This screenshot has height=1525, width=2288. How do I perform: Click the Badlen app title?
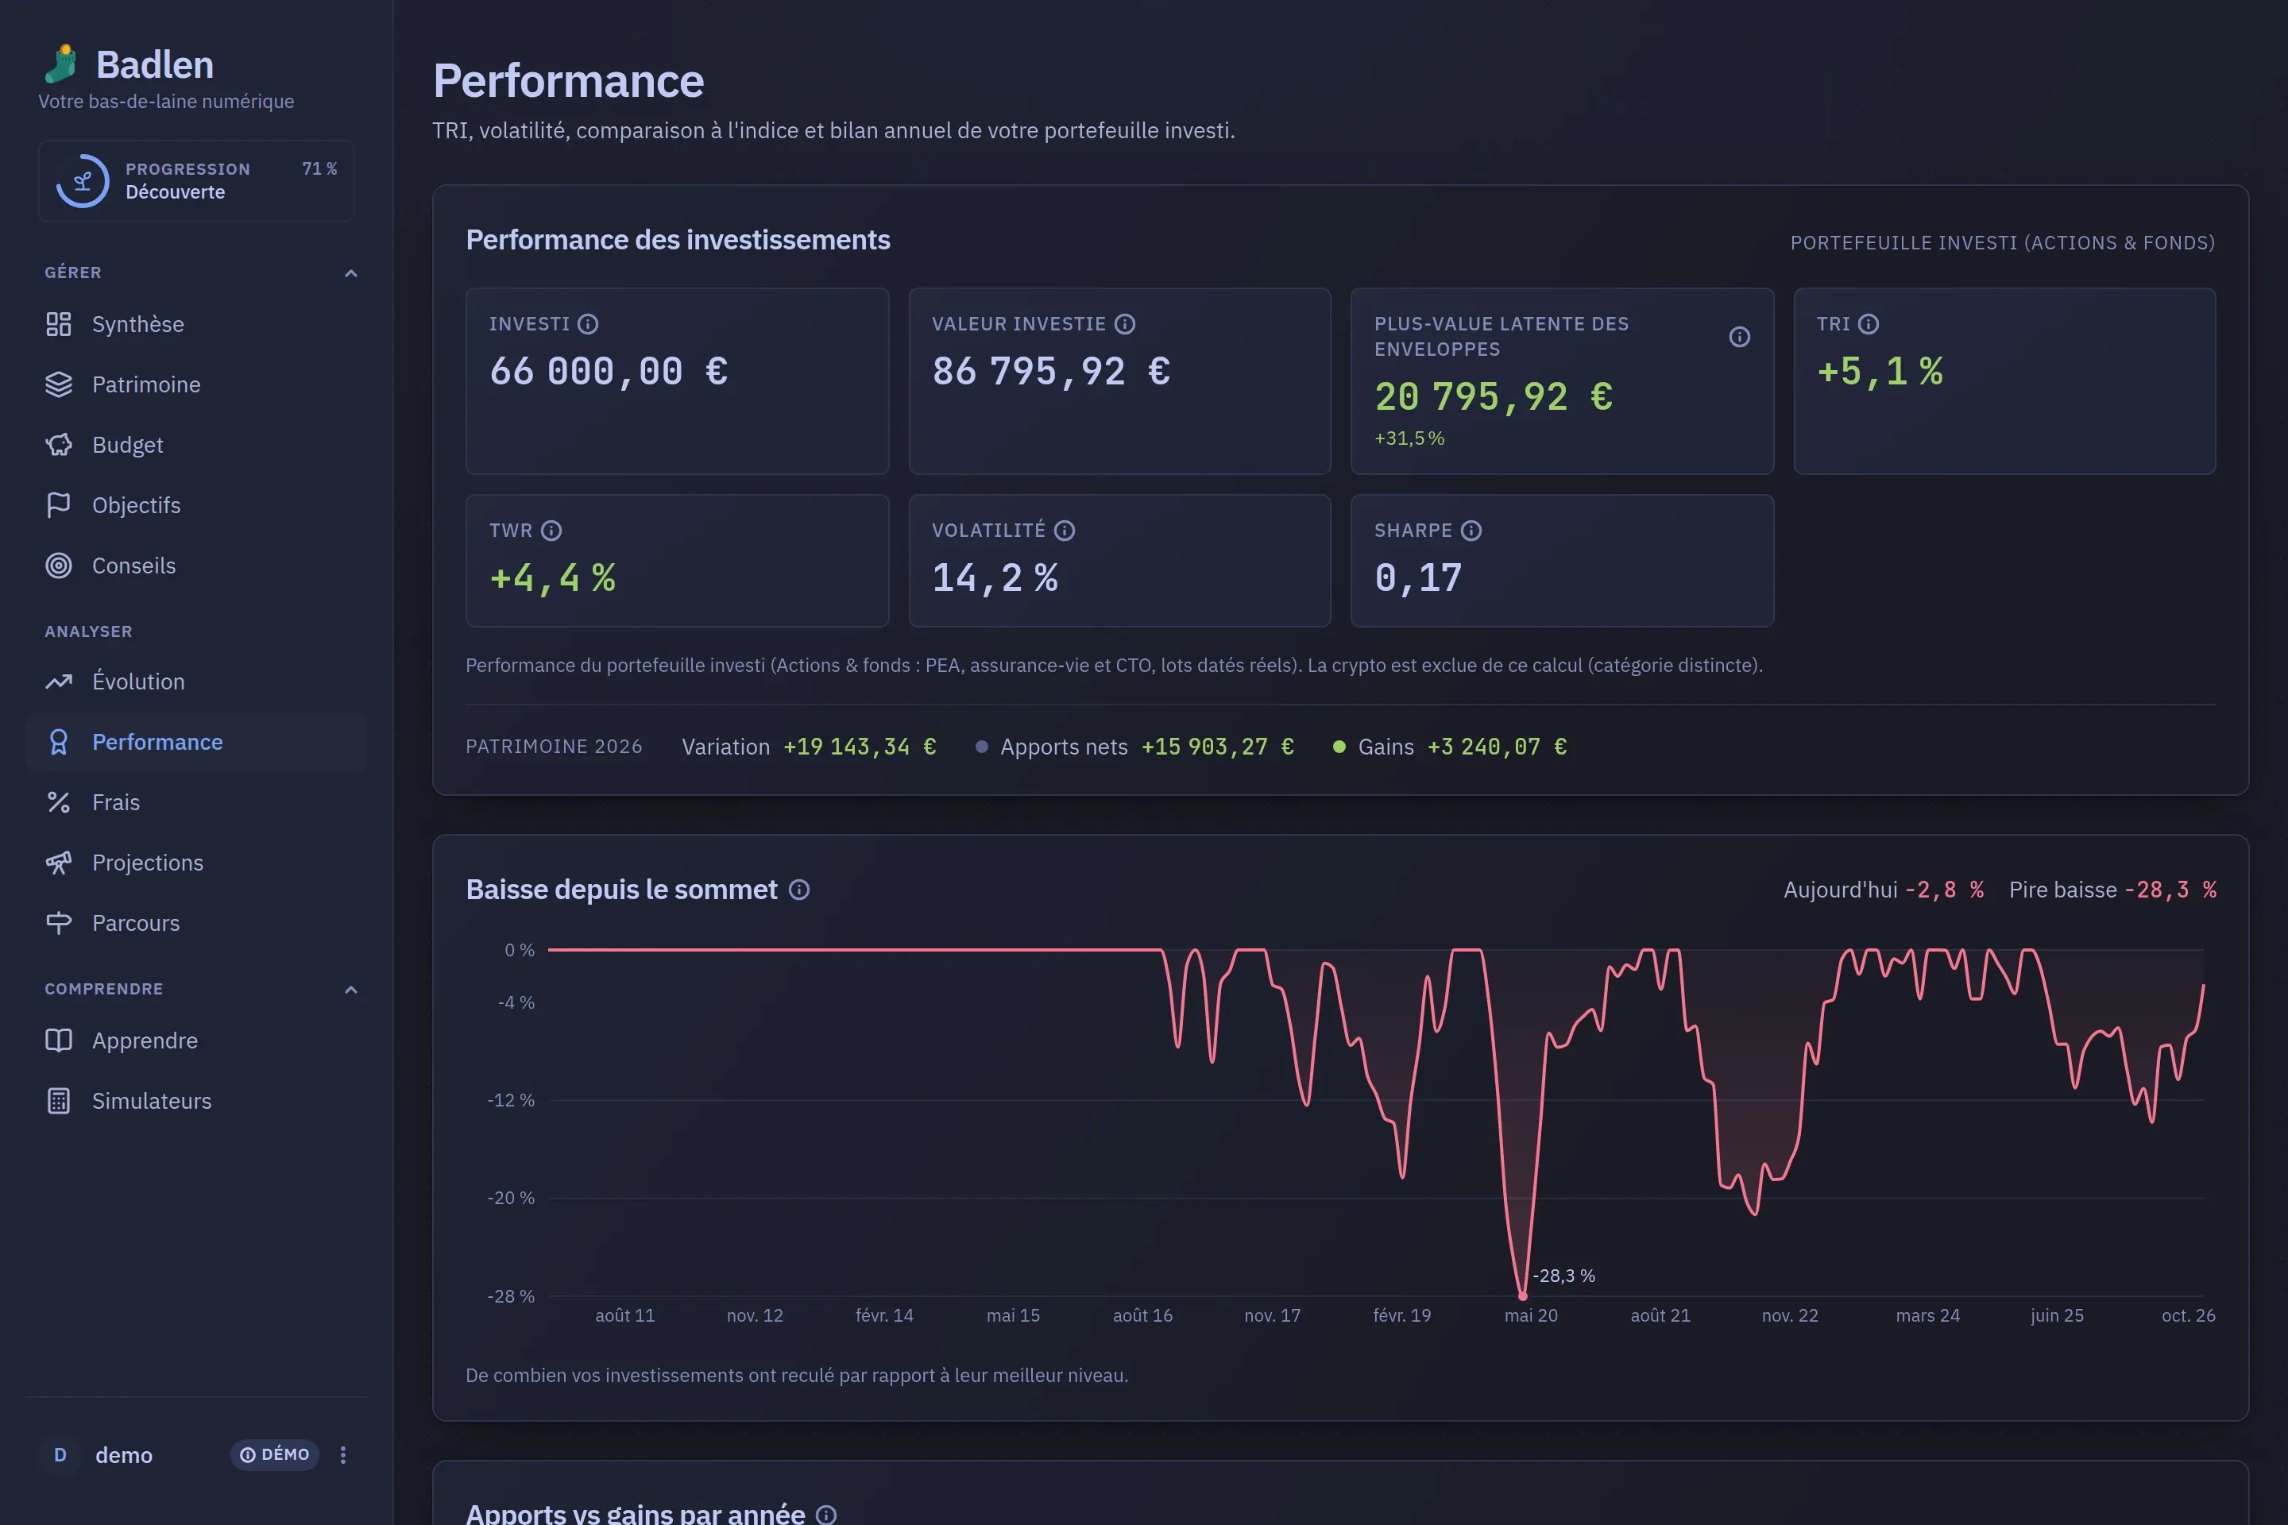pos(155,65)
